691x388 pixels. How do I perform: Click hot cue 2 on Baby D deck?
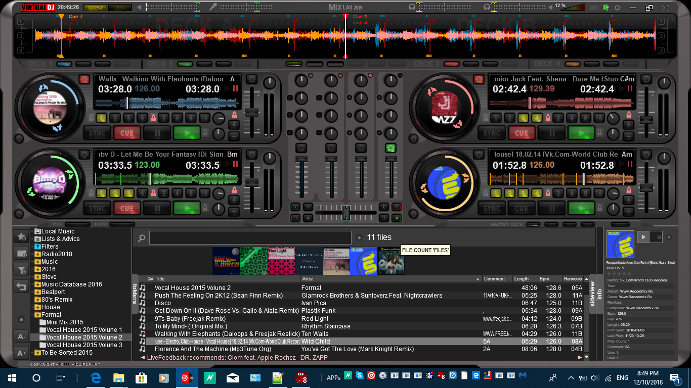point(115,193)
